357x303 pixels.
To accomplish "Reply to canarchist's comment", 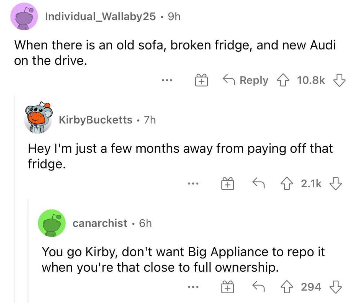I will pos(259,287).
